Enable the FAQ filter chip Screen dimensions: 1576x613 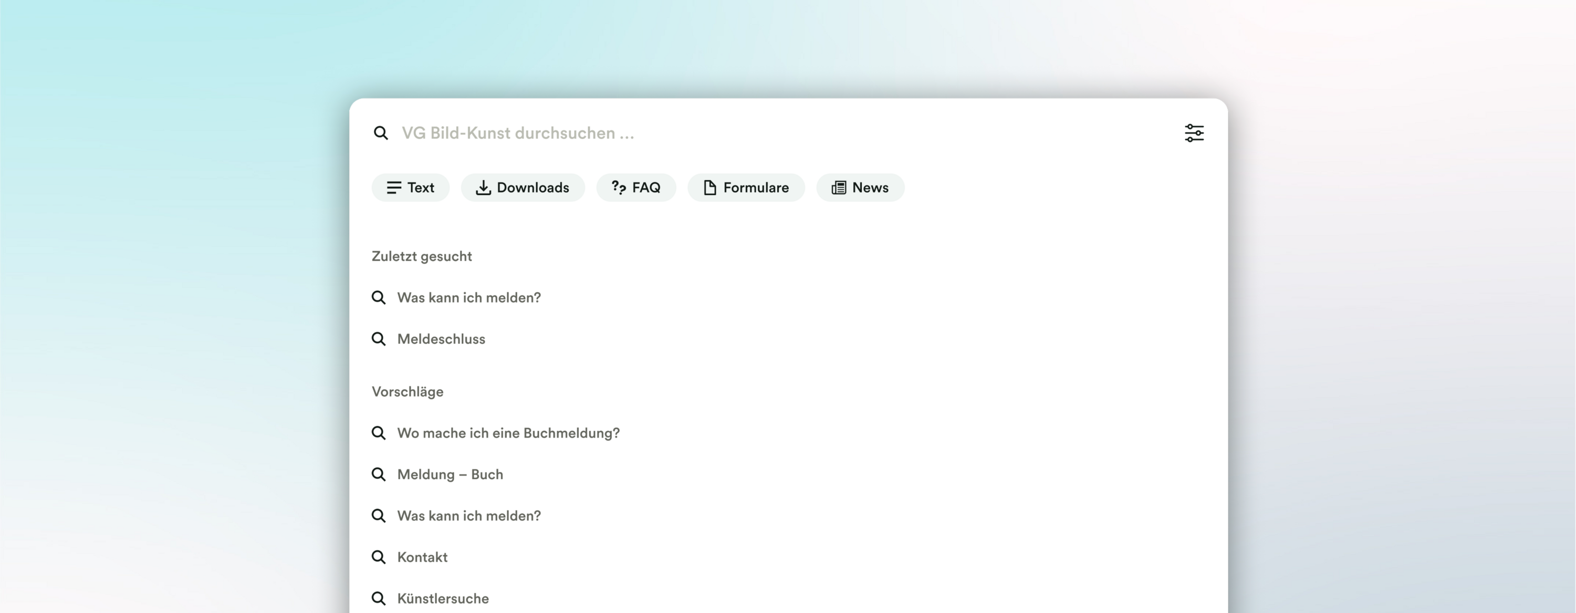point(635,187)
